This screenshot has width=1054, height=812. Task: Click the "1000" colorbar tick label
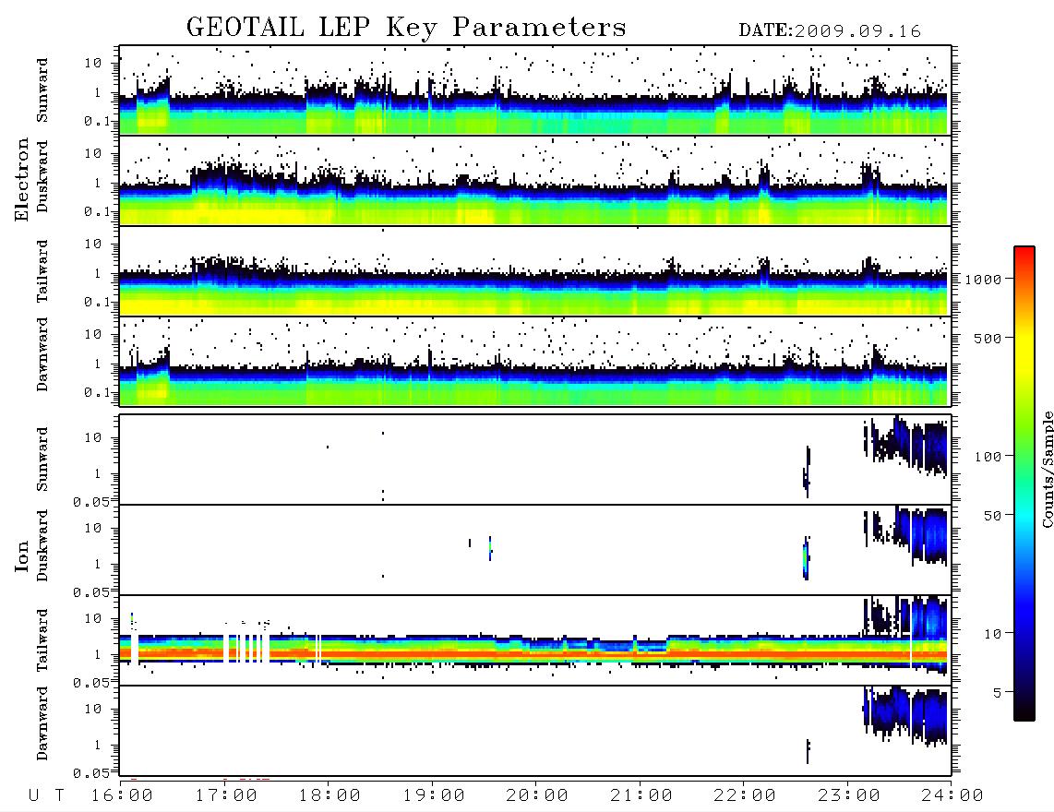pos(983,279)
